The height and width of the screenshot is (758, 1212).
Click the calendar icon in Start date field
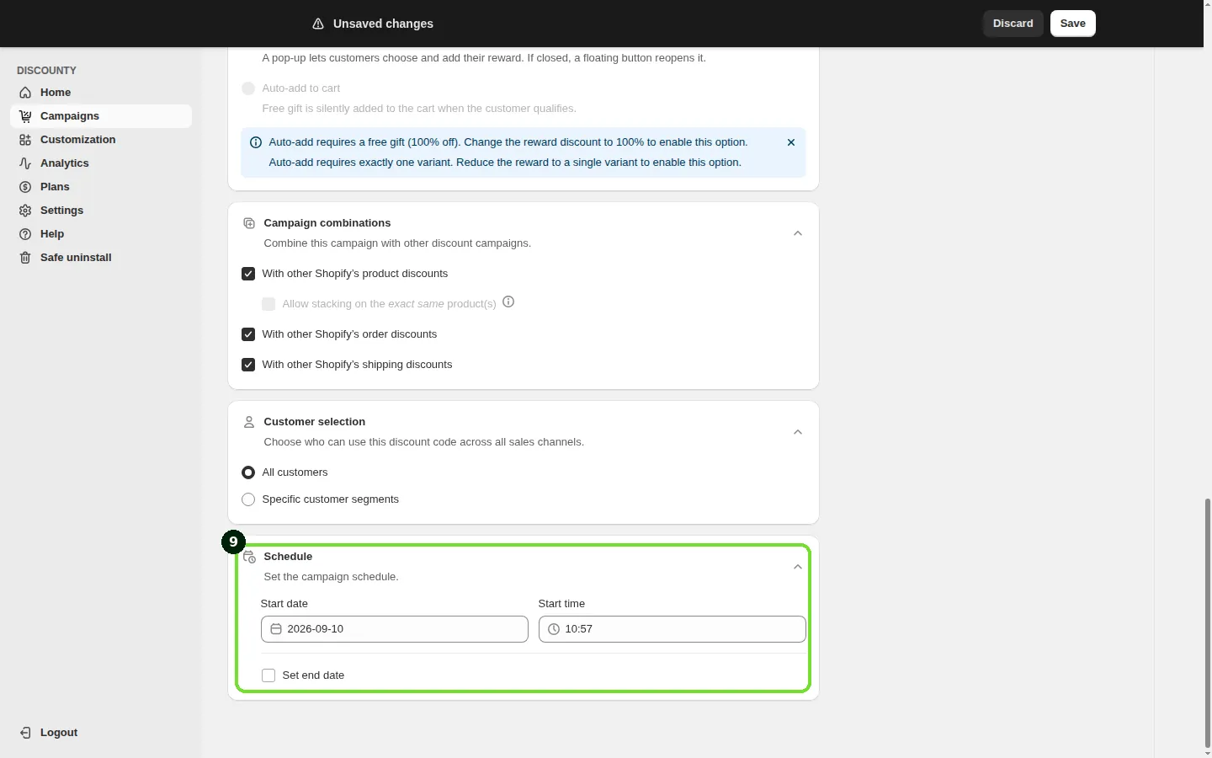coord(276,629)
